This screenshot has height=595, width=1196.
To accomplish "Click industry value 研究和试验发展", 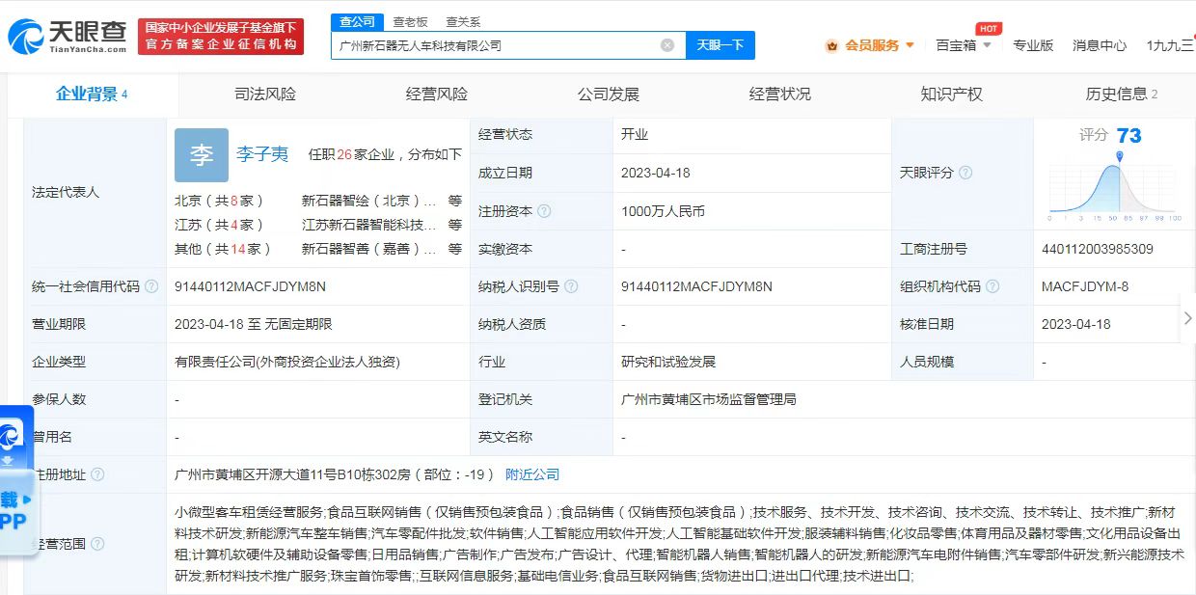I will point(668,362).
